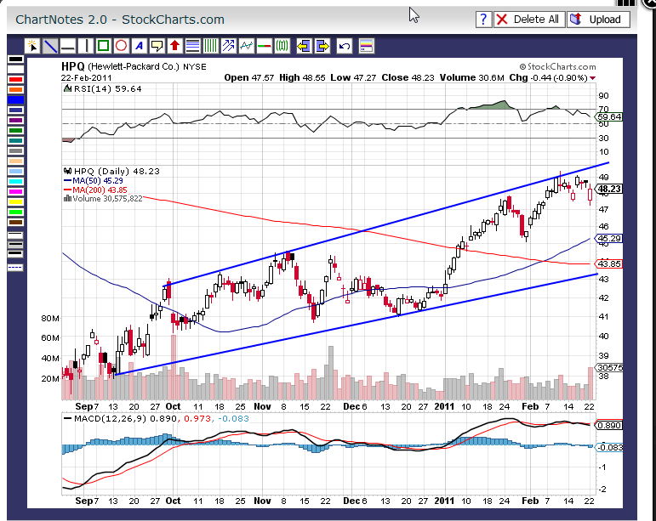
Task: Select the diagonal trendline tool
Action: pos(50,46)
